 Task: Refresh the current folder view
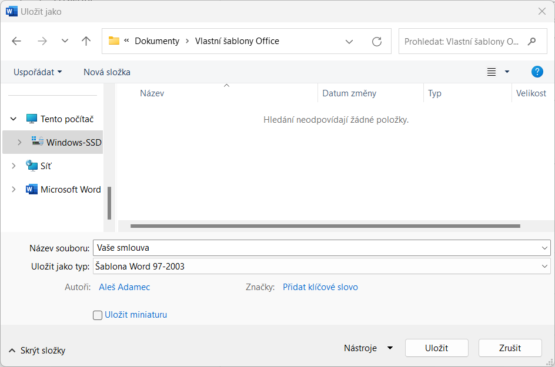click(x=377, y=42)
